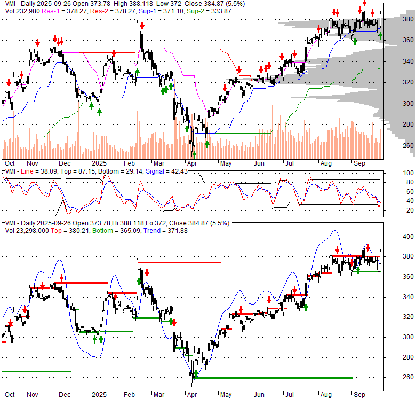Click the 'Res-1 = 378.27' legend label
Screen dimensions: 416x398
click(65, 11)
